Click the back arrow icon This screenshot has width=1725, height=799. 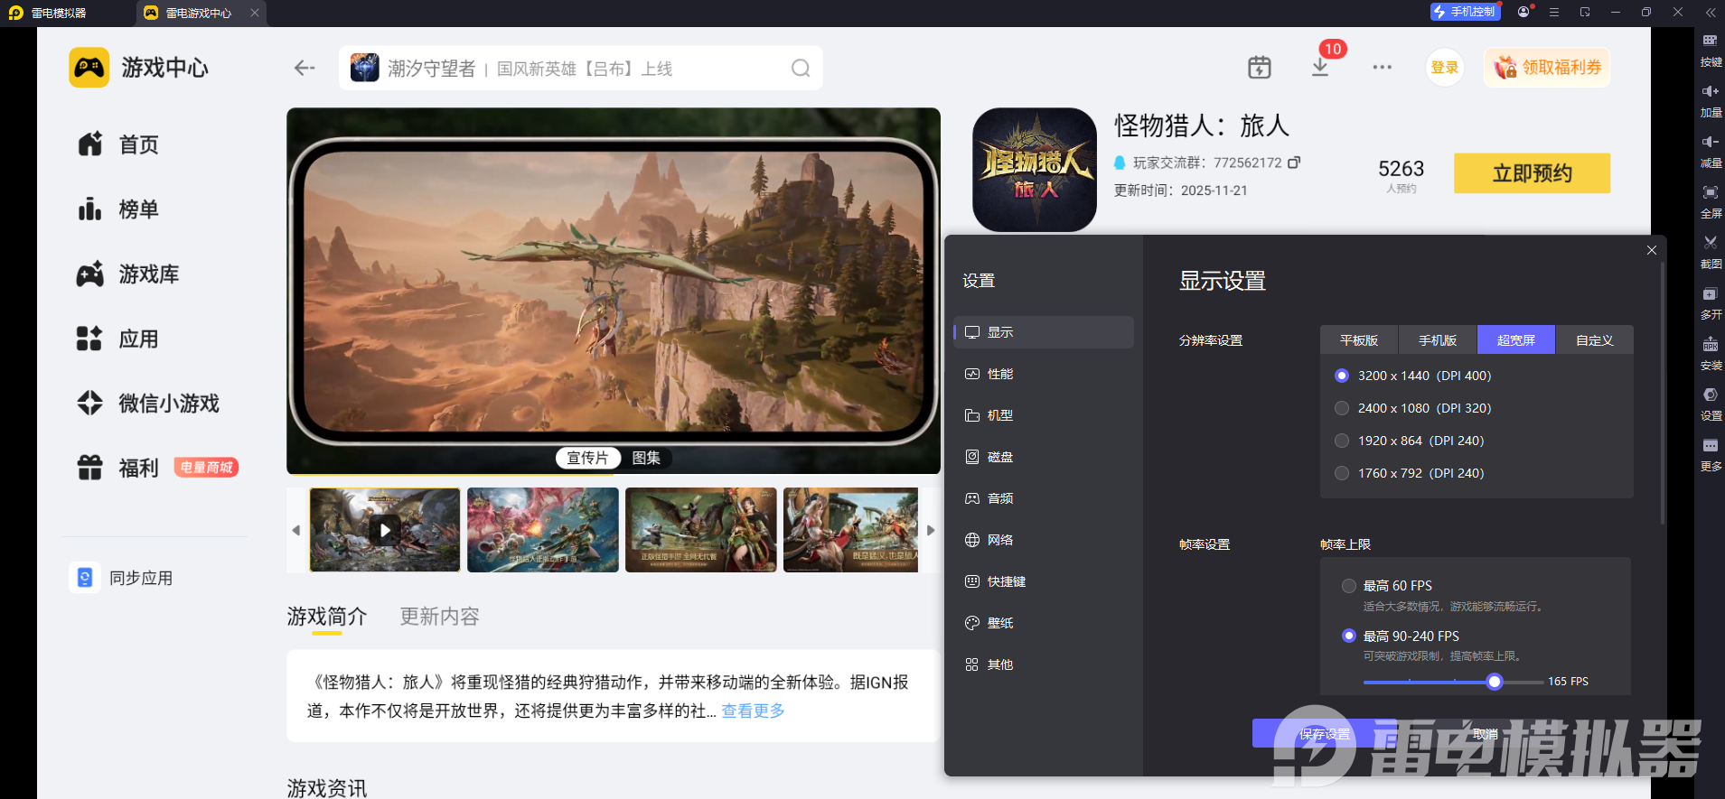pos(305,69)
